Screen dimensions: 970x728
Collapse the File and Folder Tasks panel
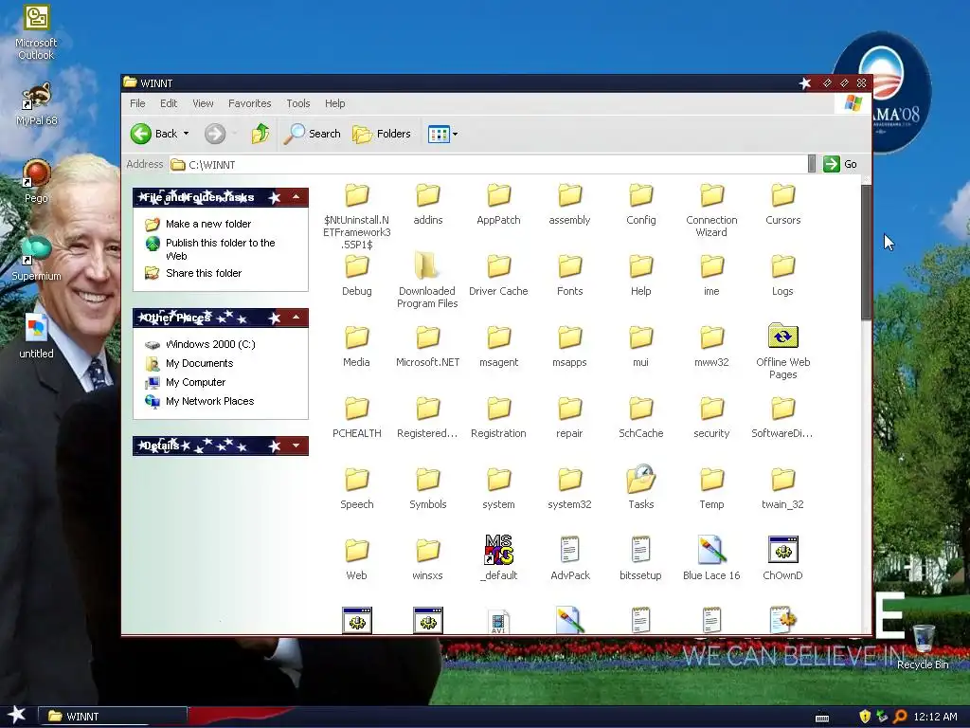296,197
